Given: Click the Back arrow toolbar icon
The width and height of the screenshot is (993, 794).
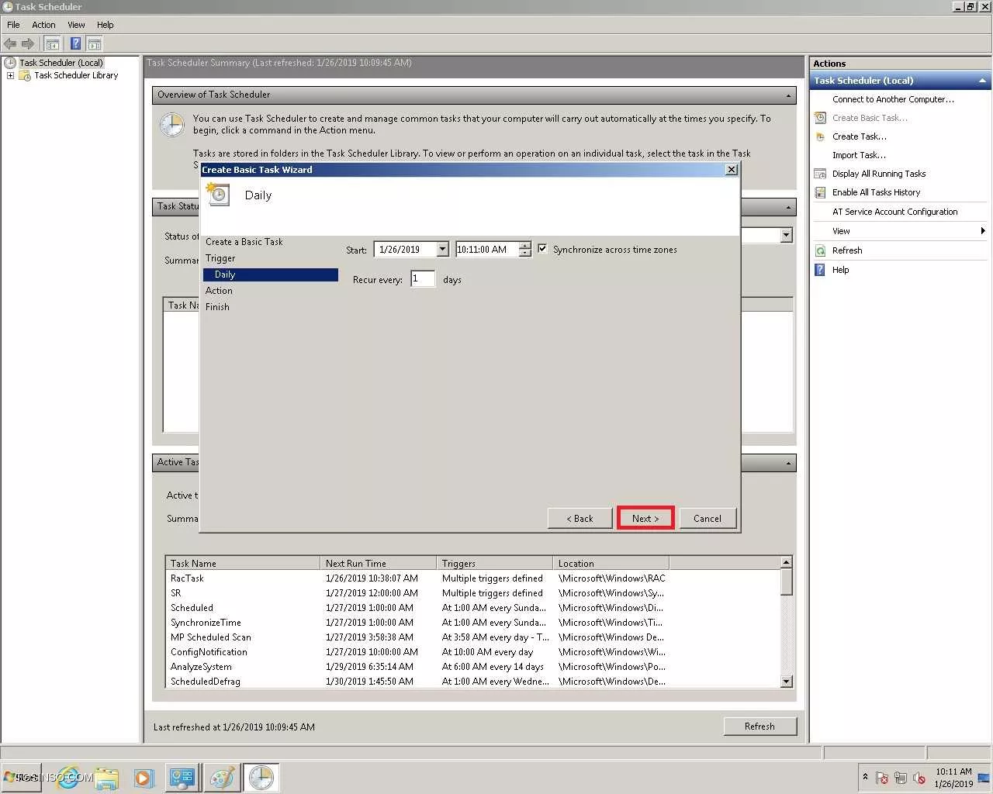Looking at the screenshot, I should coord(10,43).
